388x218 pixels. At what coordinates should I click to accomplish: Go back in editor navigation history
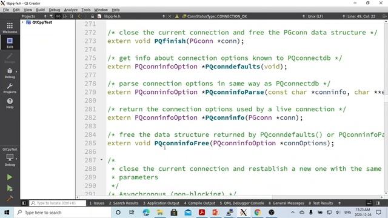coord(79,16)
